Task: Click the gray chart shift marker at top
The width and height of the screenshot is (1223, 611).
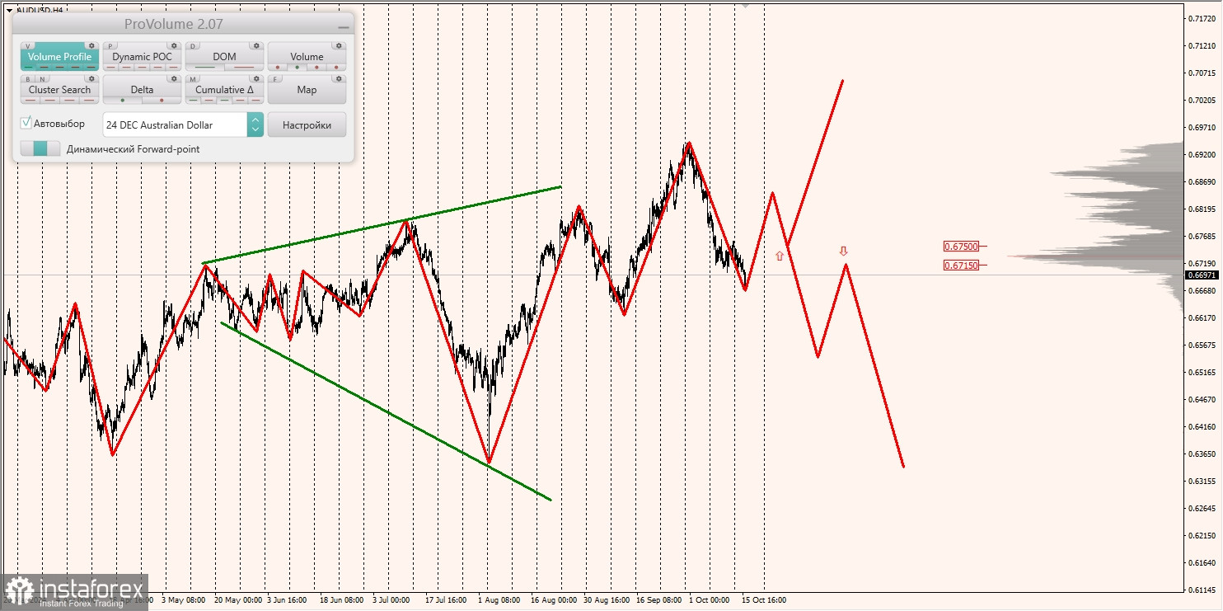Action: pyautogui.click(x=746, y=4)
